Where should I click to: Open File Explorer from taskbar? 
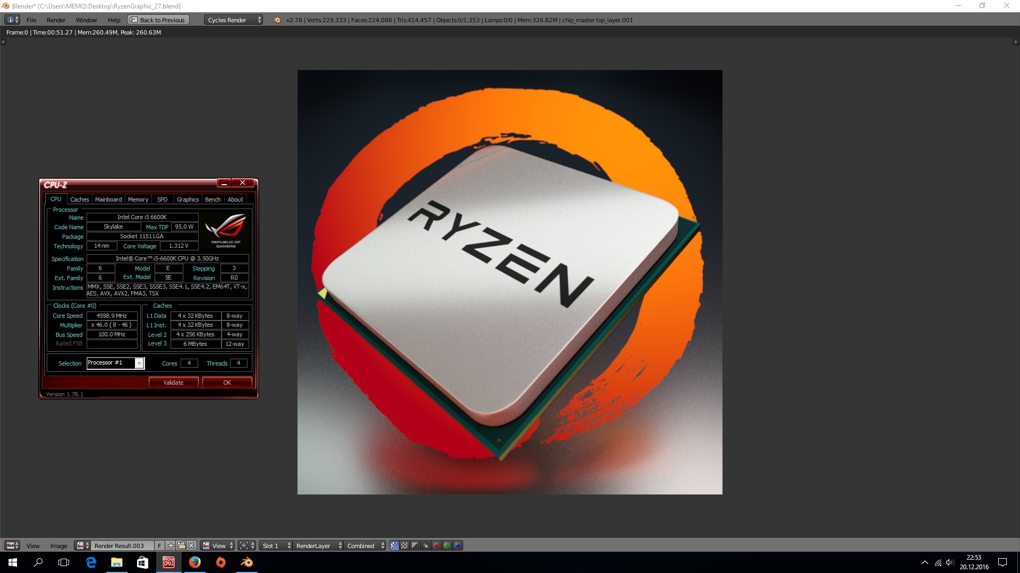pos(117,562)
